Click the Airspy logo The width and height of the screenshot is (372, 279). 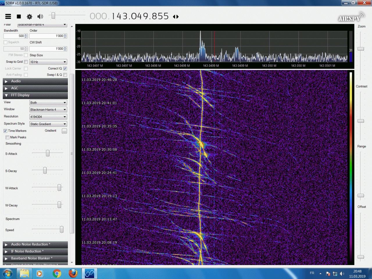pos(351,17)
